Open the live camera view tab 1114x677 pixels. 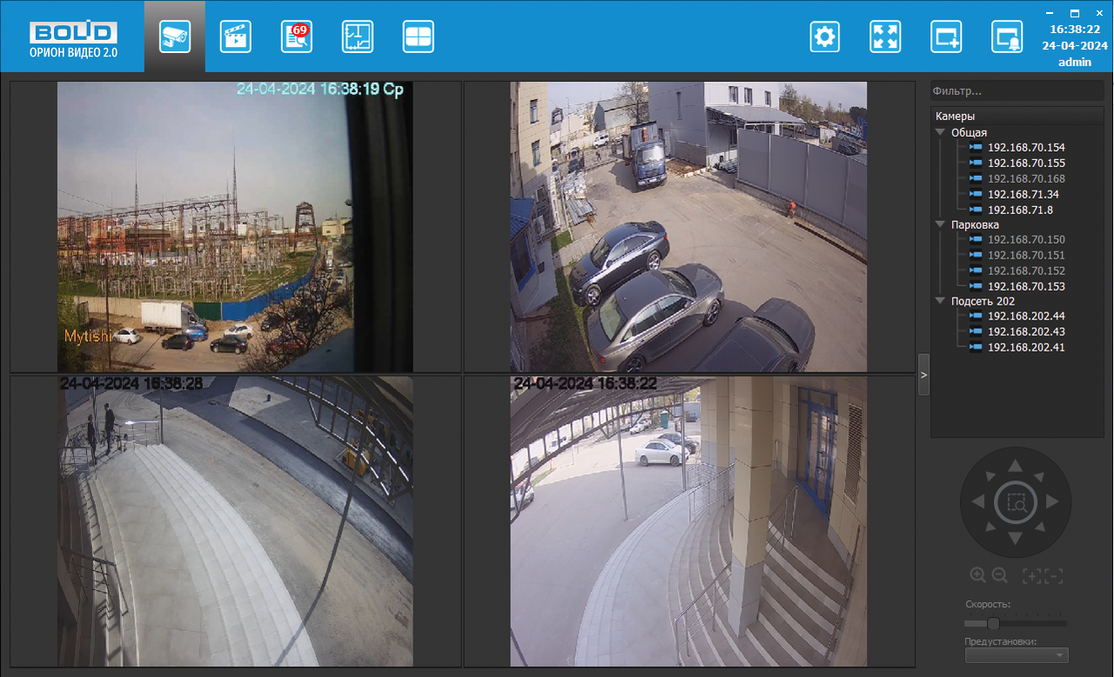pos(175,37)
